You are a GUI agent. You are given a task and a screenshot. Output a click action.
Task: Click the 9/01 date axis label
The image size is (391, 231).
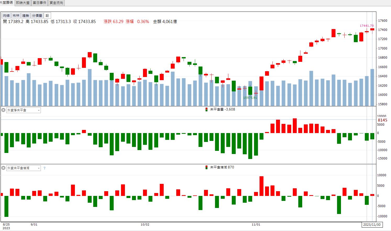[34, 224]
